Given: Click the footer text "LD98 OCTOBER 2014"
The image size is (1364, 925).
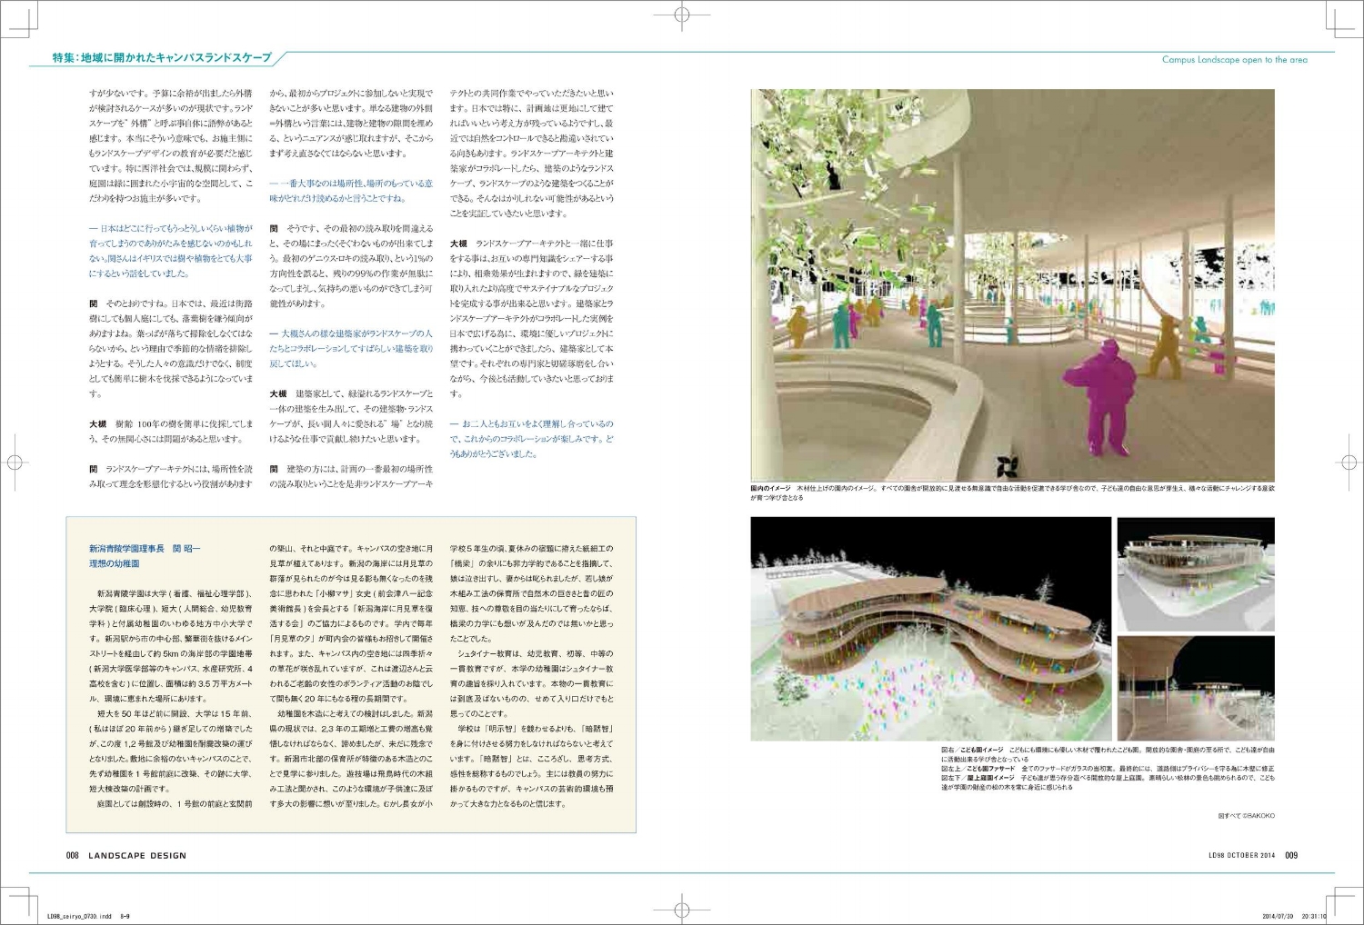Looking at the screenshot, I should 1241,855.
